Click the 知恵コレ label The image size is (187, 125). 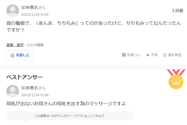coord(134,55)
